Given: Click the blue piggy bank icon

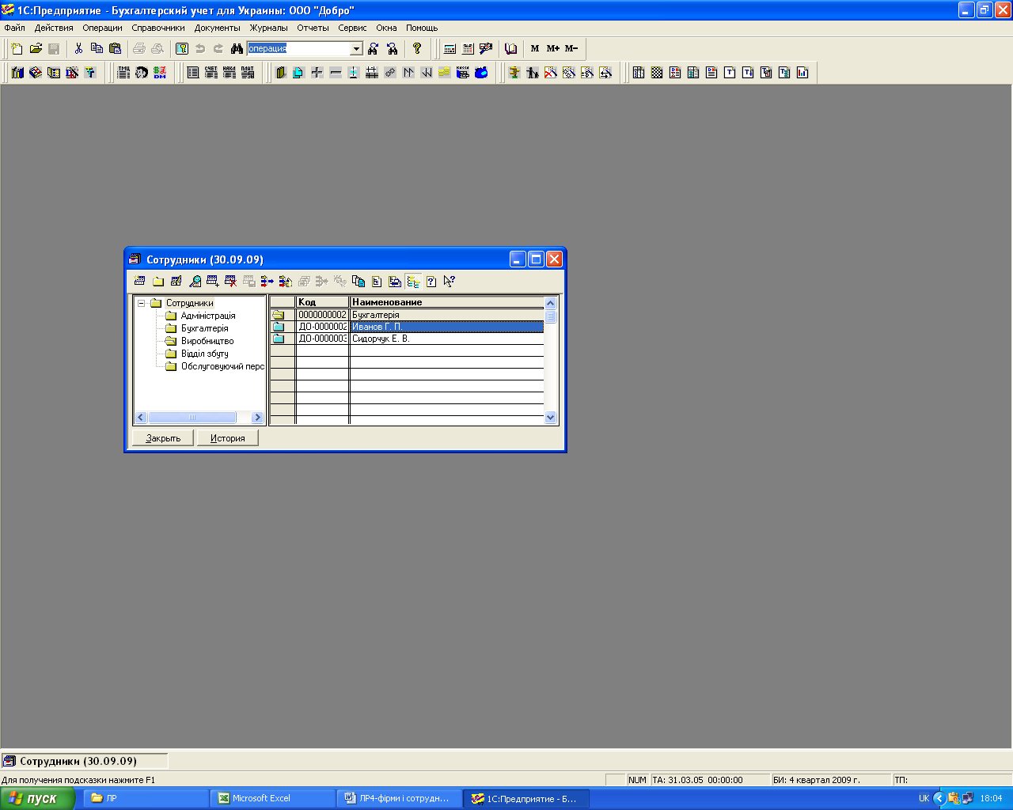Looking at the screenshot, I should pyautogui.click(x=481, y=73).
